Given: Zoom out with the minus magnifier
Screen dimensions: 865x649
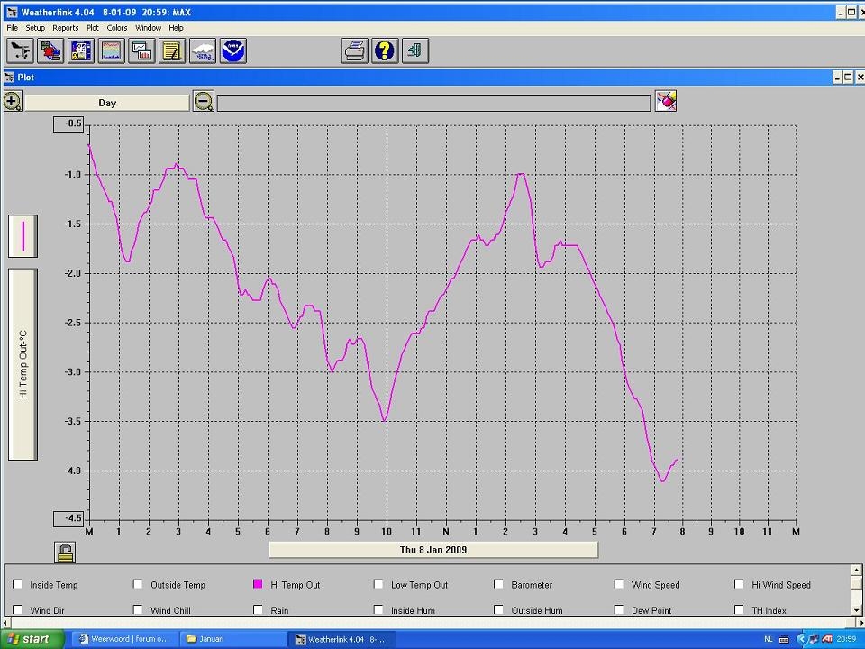Looking at the screenshot, I should click(204, 102).
